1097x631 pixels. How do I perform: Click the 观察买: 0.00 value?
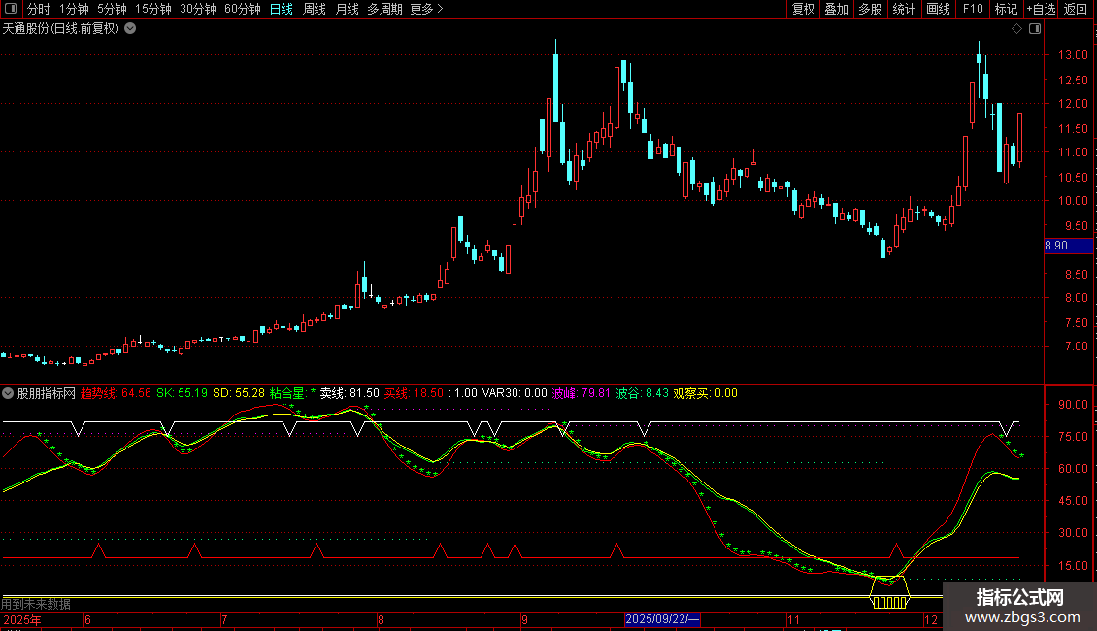[x=705, y=393]
